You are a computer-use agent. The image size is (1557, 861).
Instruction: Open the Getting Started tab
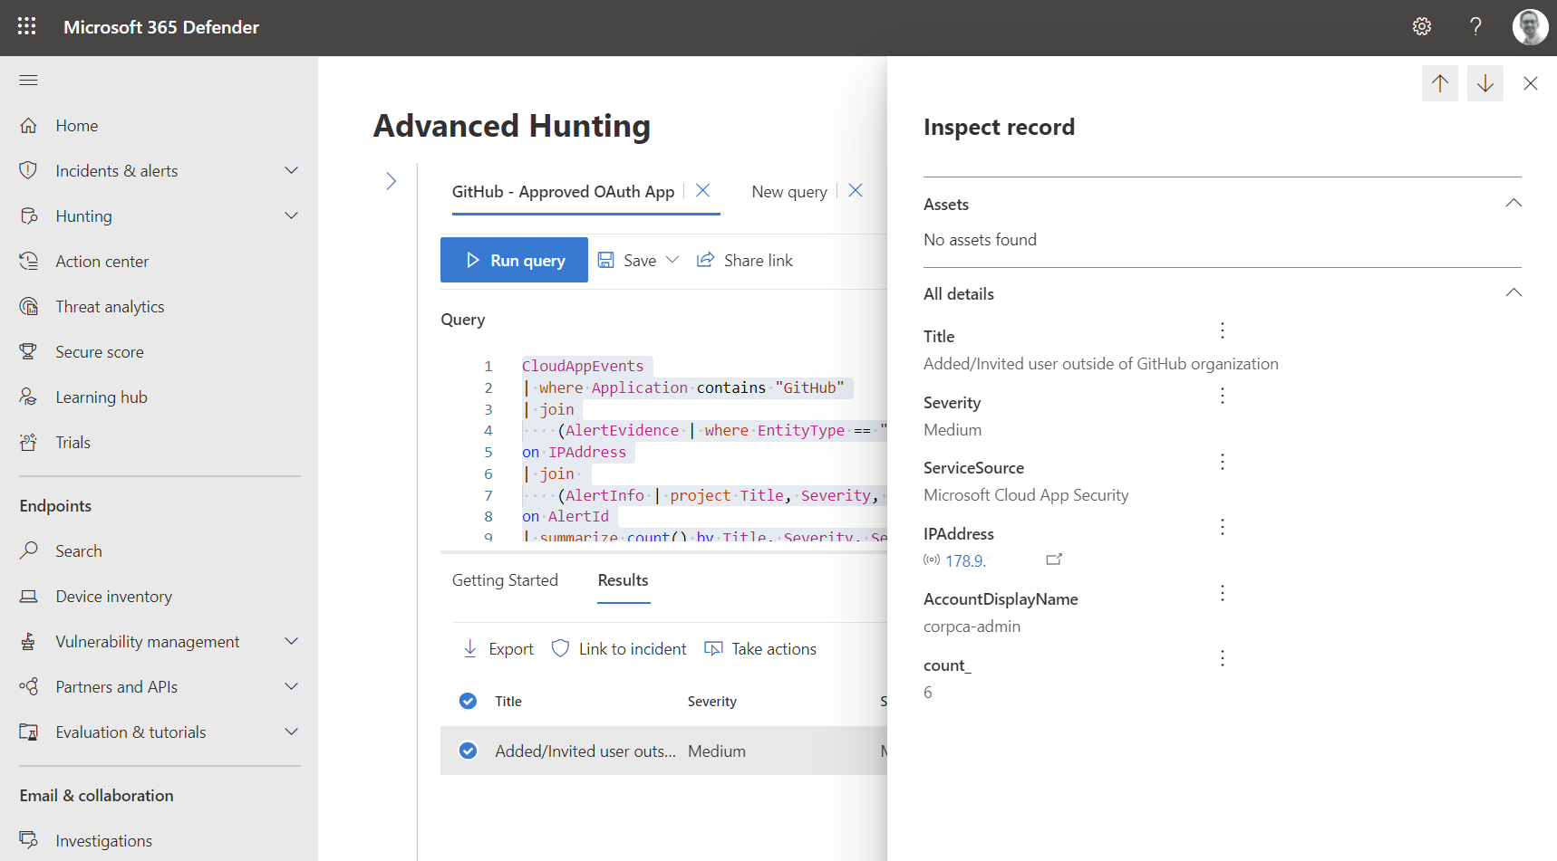(x=505, y=580)
